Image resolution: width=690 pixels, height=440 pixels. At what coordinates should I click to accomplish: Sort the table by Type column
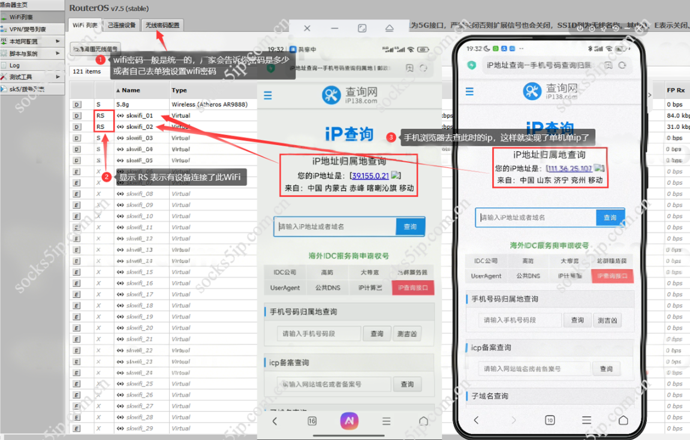[179, 90]
